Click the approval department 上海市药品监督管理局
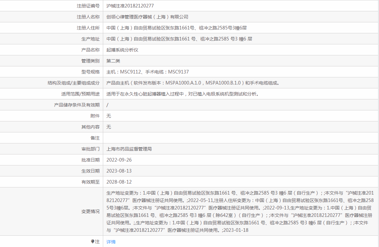 point(129,149)
